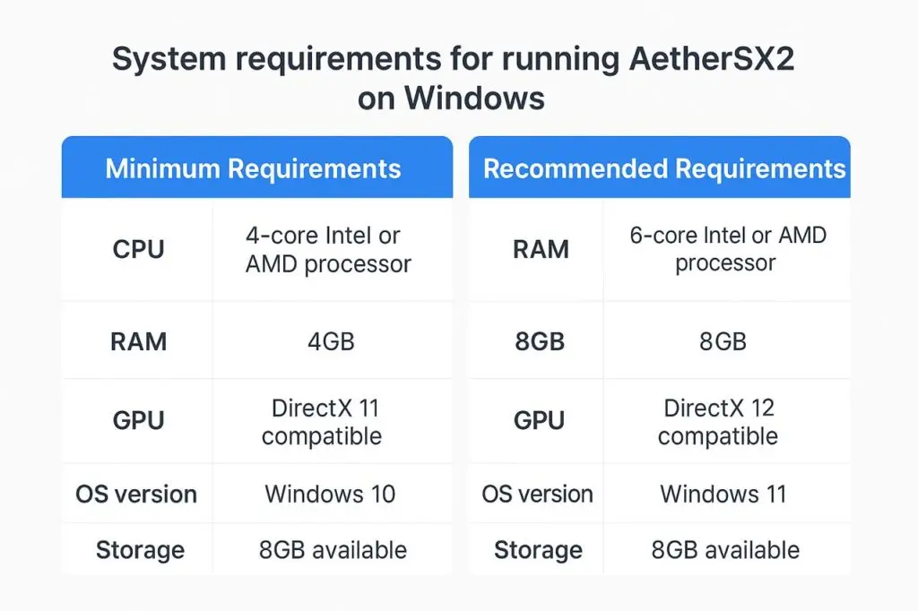Select the 6-core Intel or AMD processor cell

(727, 249)
